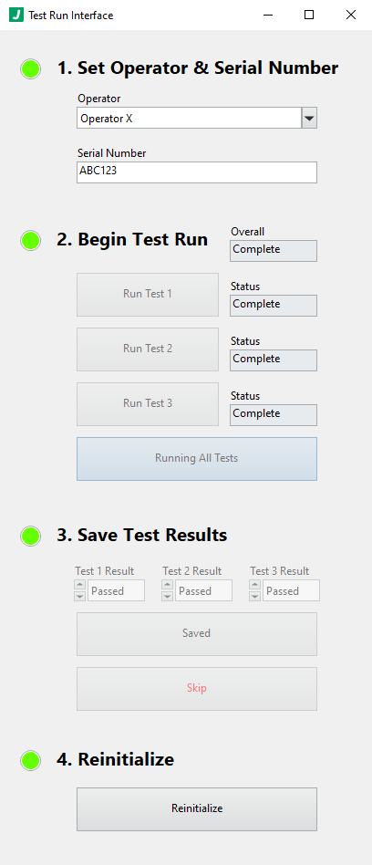
Task: Click the Run Test 2 button
Action: [148, 349]
